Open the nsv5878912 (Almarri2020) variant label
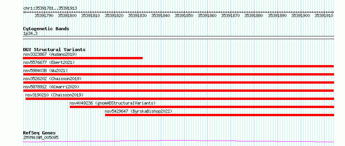 coord(51,87)
